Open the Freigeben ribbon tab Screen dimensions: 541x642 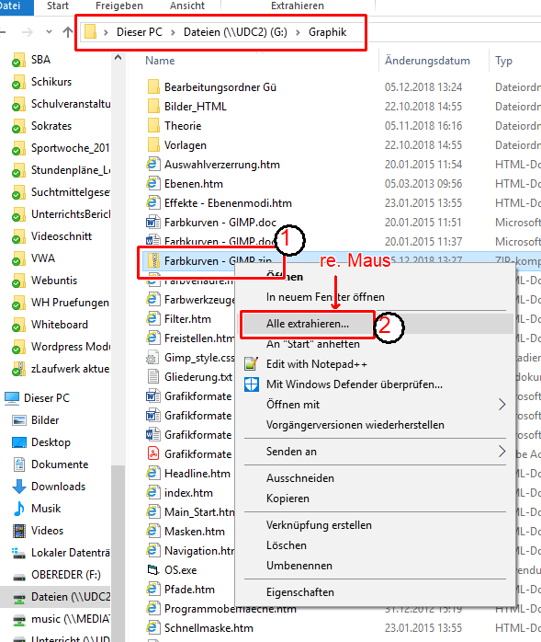(x=119, y=6)
